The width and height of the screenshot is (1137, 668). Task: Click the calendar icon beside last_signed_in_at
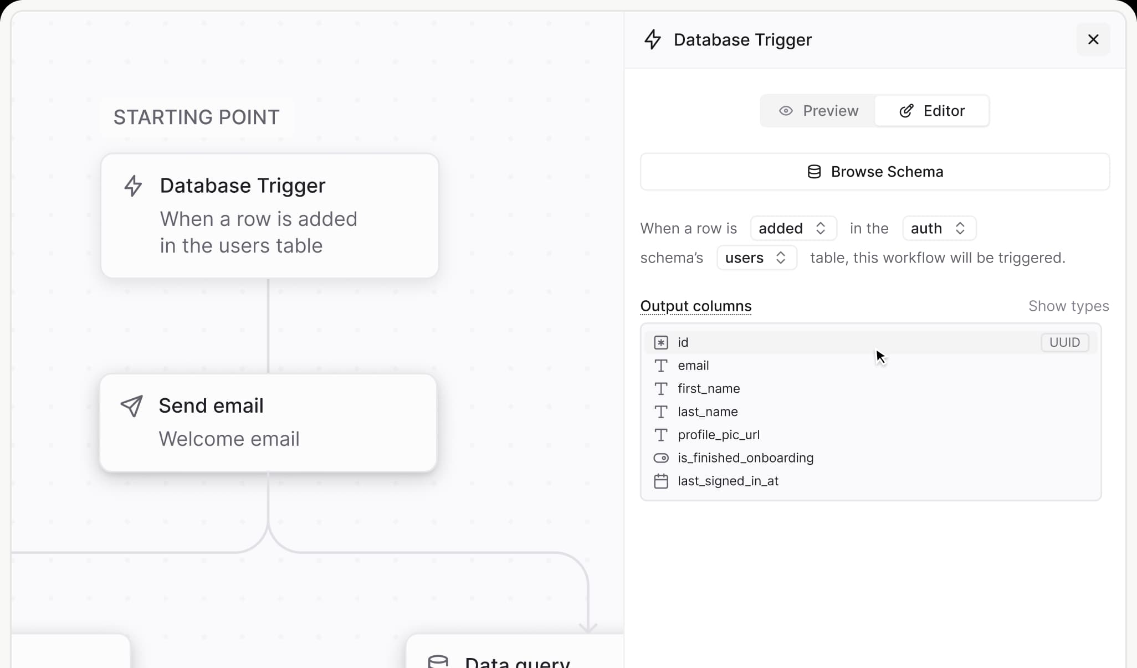660,481
